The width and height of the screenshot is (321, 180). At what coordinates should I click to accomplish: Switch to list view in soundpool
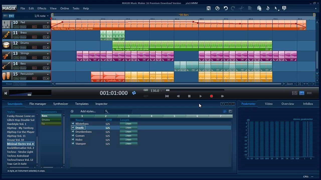[225, 111]
